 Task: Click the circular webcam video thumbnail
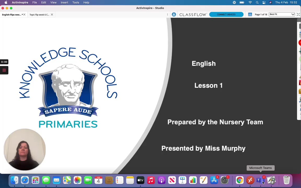tap(25, 149)
